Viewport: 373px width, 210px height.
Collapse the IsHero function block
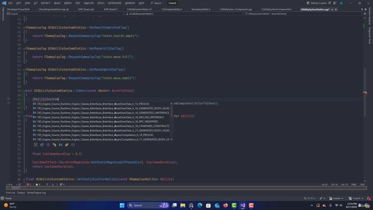[x=24, y=91]
